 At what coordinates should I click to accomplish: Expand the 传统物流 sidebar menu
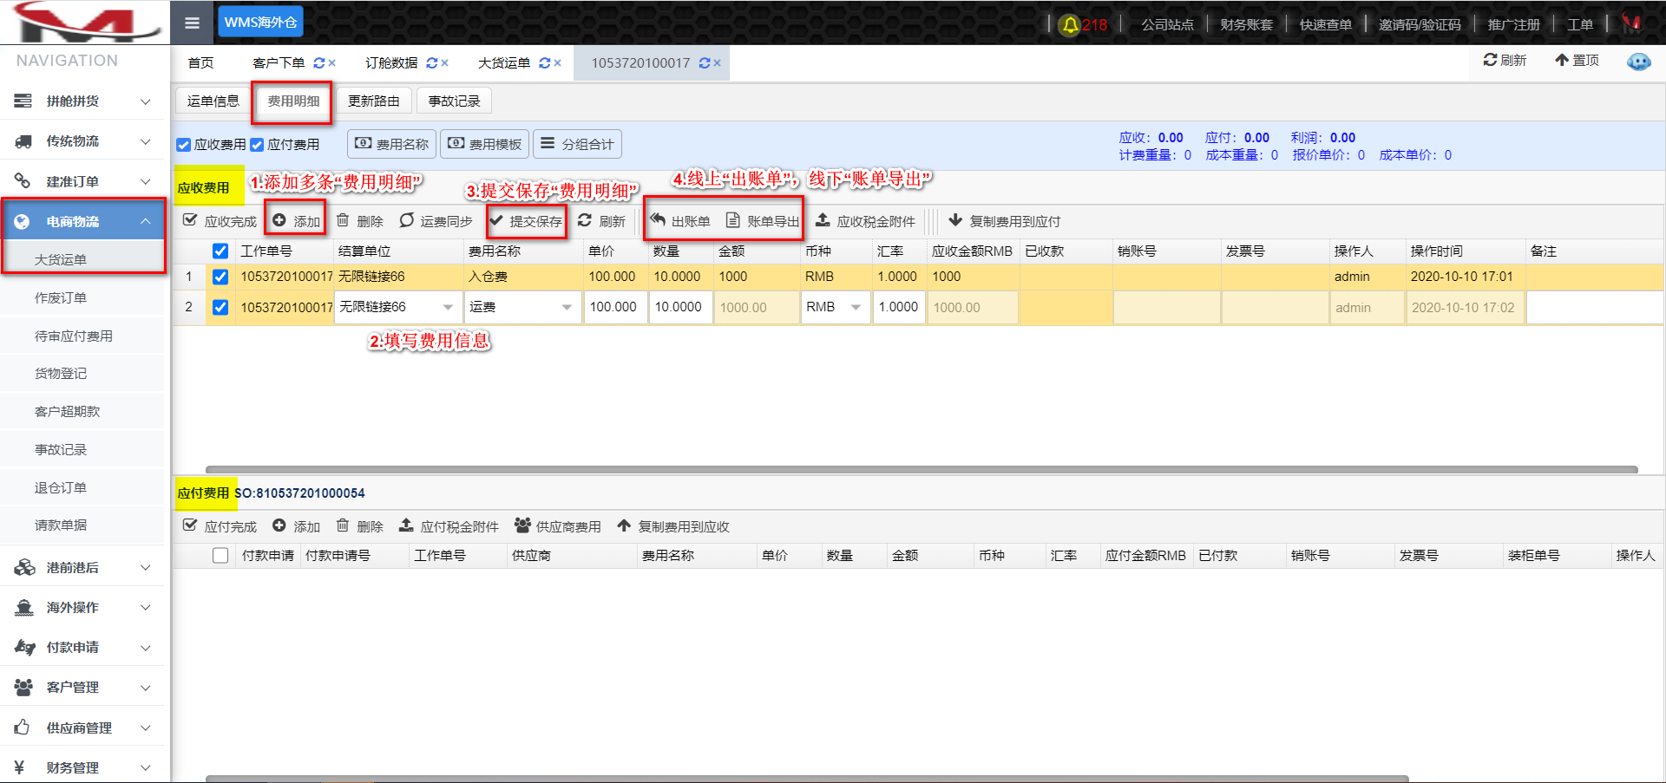82,141
